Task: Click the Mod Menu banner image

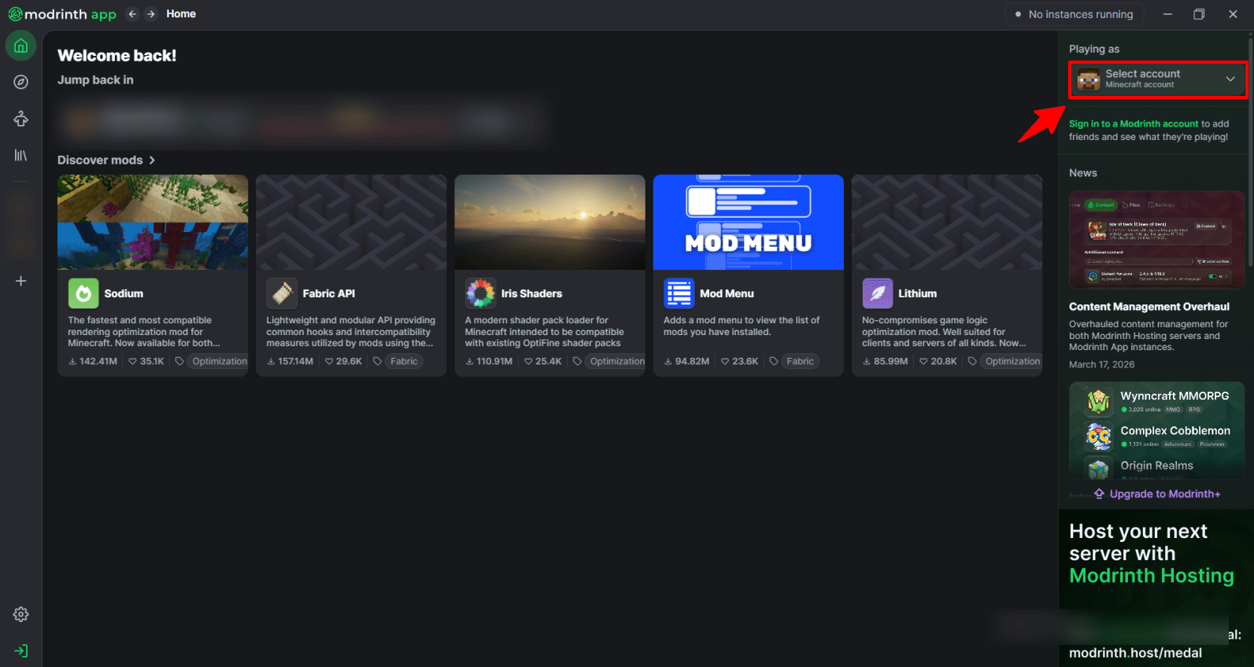Action: point(748,222)
